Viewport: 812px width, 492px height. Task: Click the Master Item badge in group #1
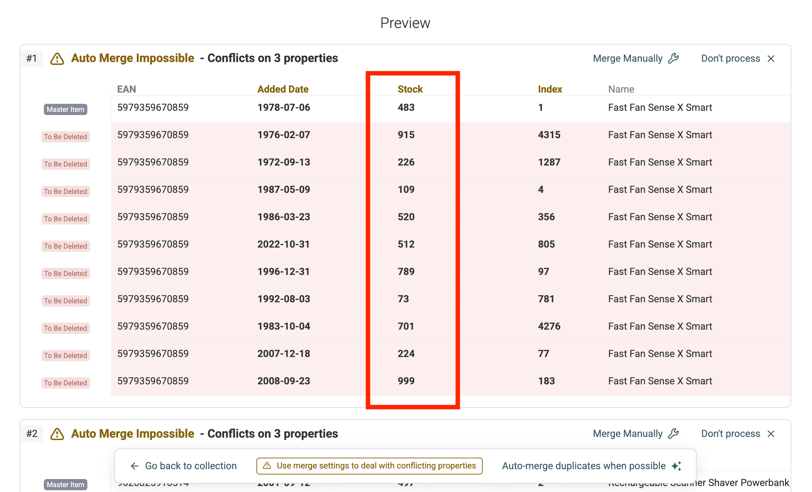tap(66, 109)
